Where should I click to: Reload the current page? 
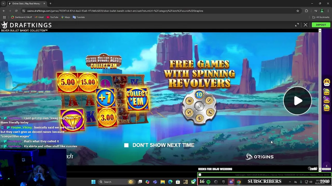point(16,11)
